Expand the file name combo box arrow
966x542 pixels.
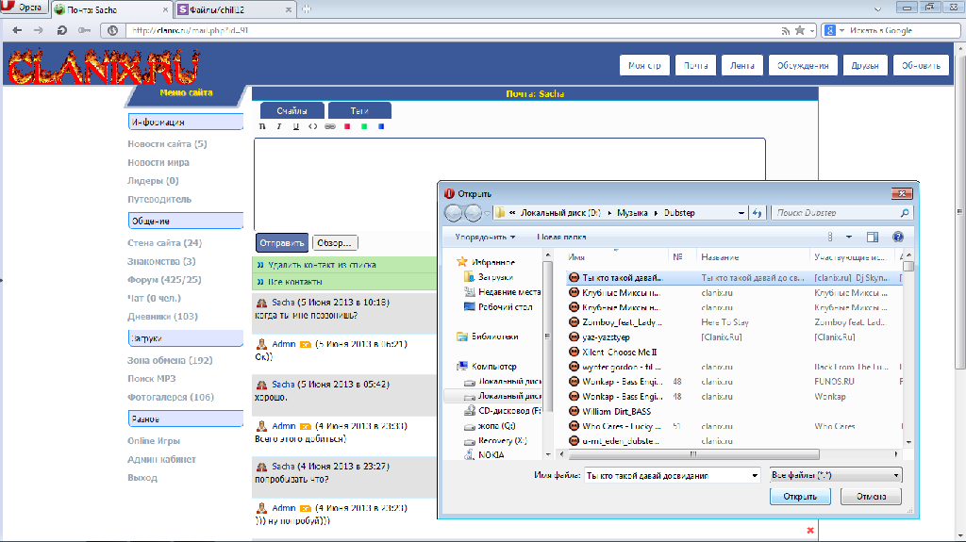(754, 476)
